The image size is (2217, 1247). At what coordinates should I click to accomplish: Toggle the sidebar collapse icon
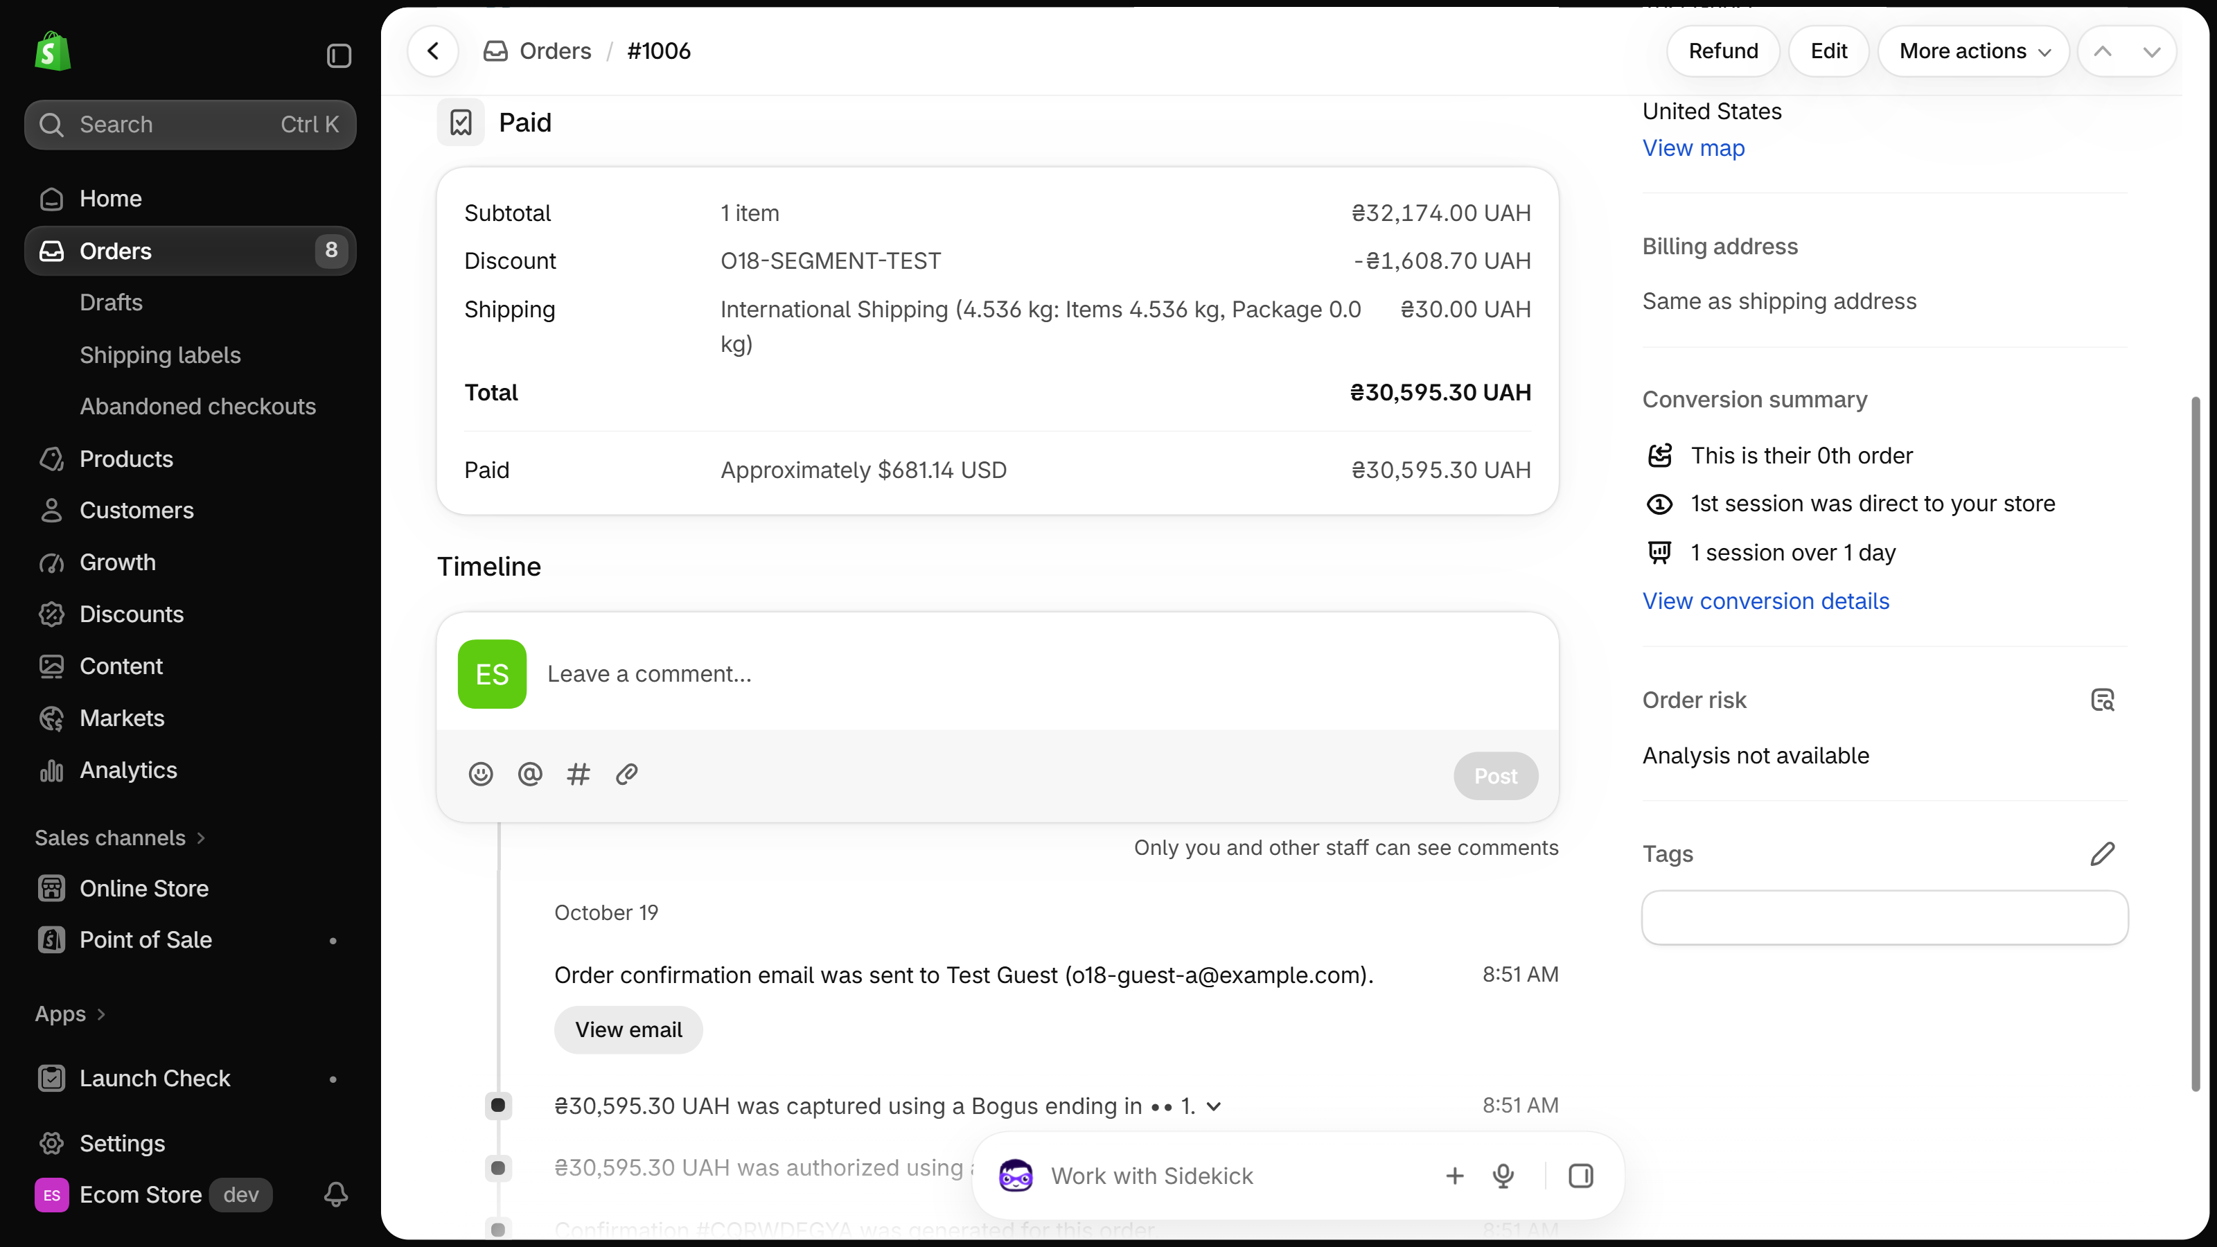coord(339,56)
